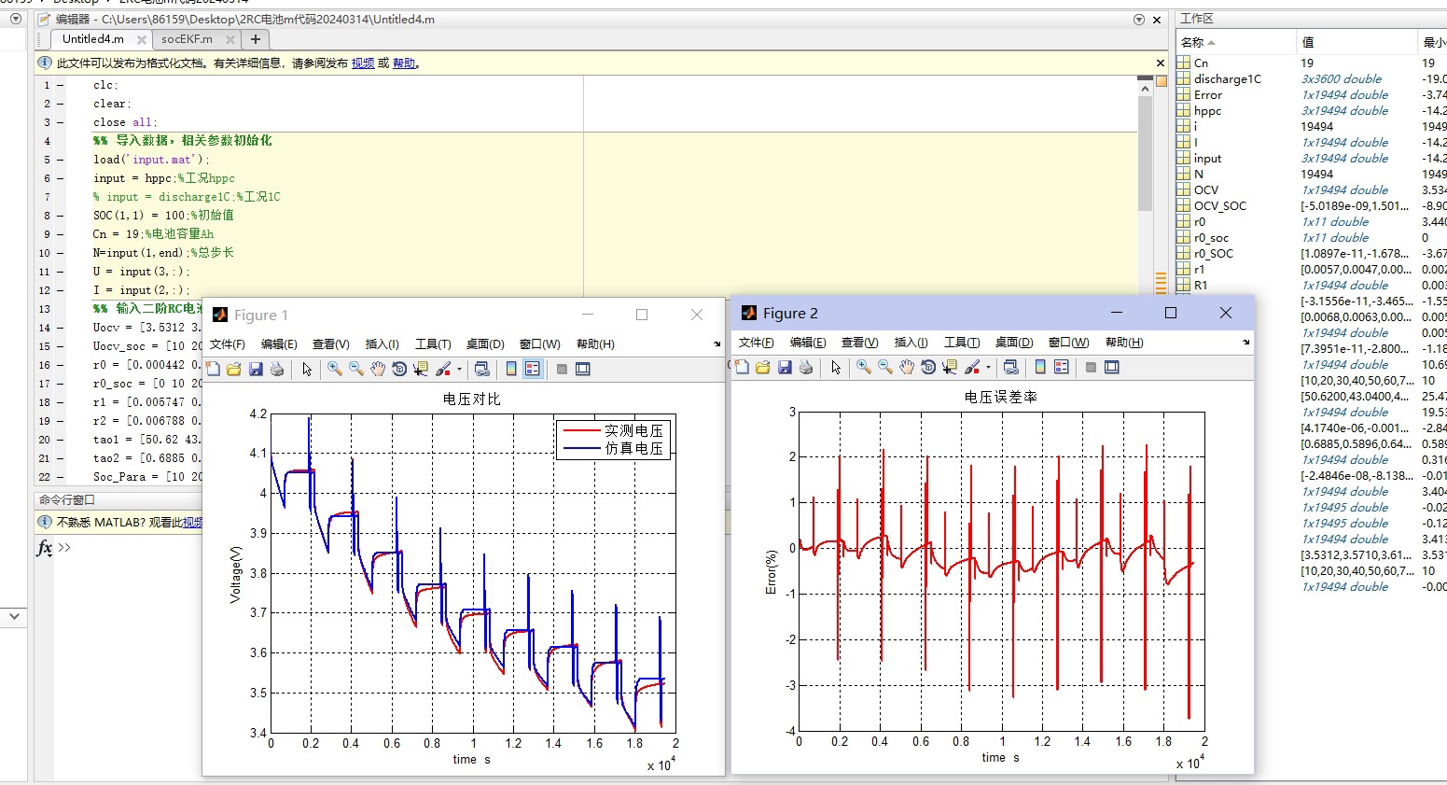Click Print icon in Figure 2 toolbar
This screenshot has height=785, width=1447.
coord(806,368)
